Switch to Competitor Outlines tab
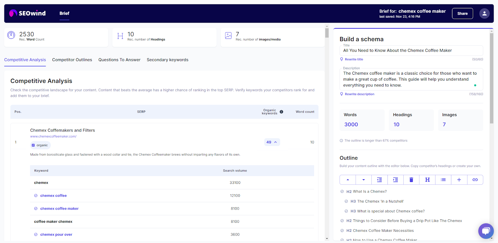 [72, 60]
